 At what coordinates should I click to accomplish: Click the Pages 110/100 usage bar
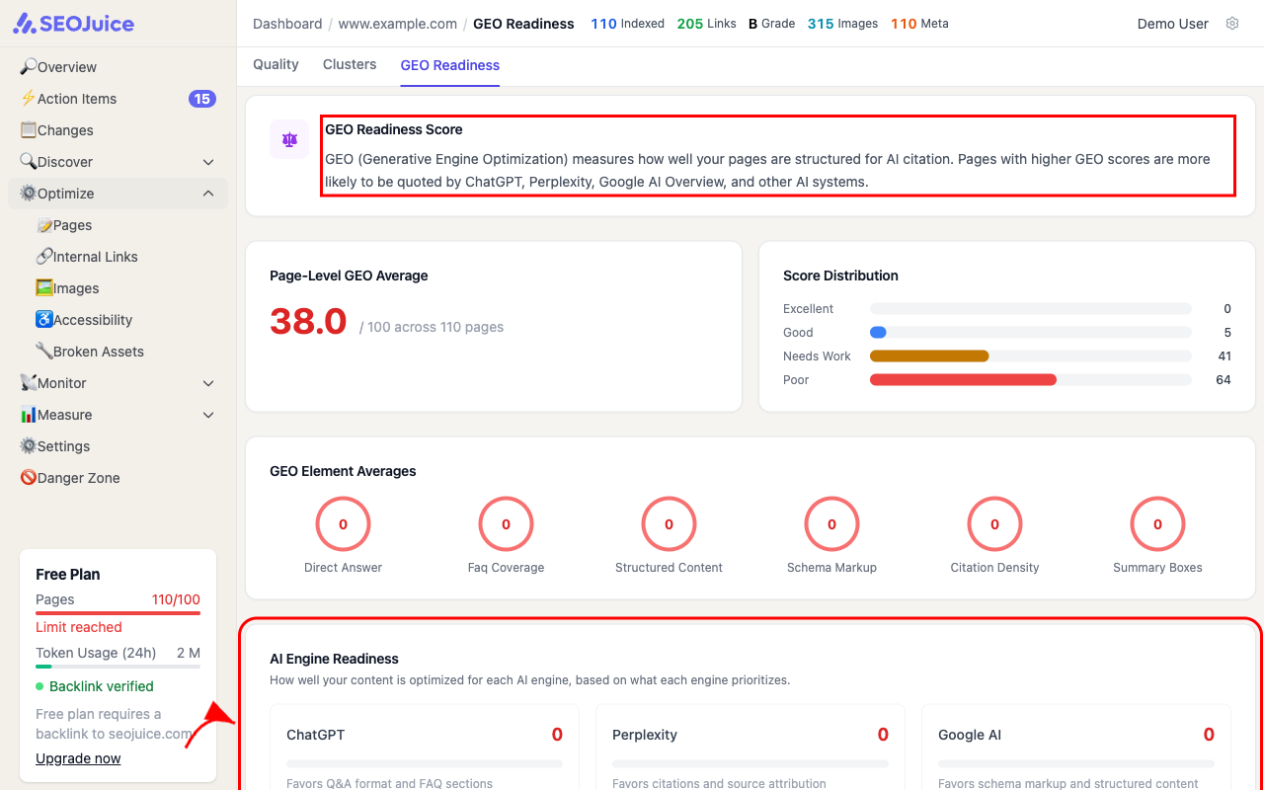pyautogui.click(x=118, y=613)
